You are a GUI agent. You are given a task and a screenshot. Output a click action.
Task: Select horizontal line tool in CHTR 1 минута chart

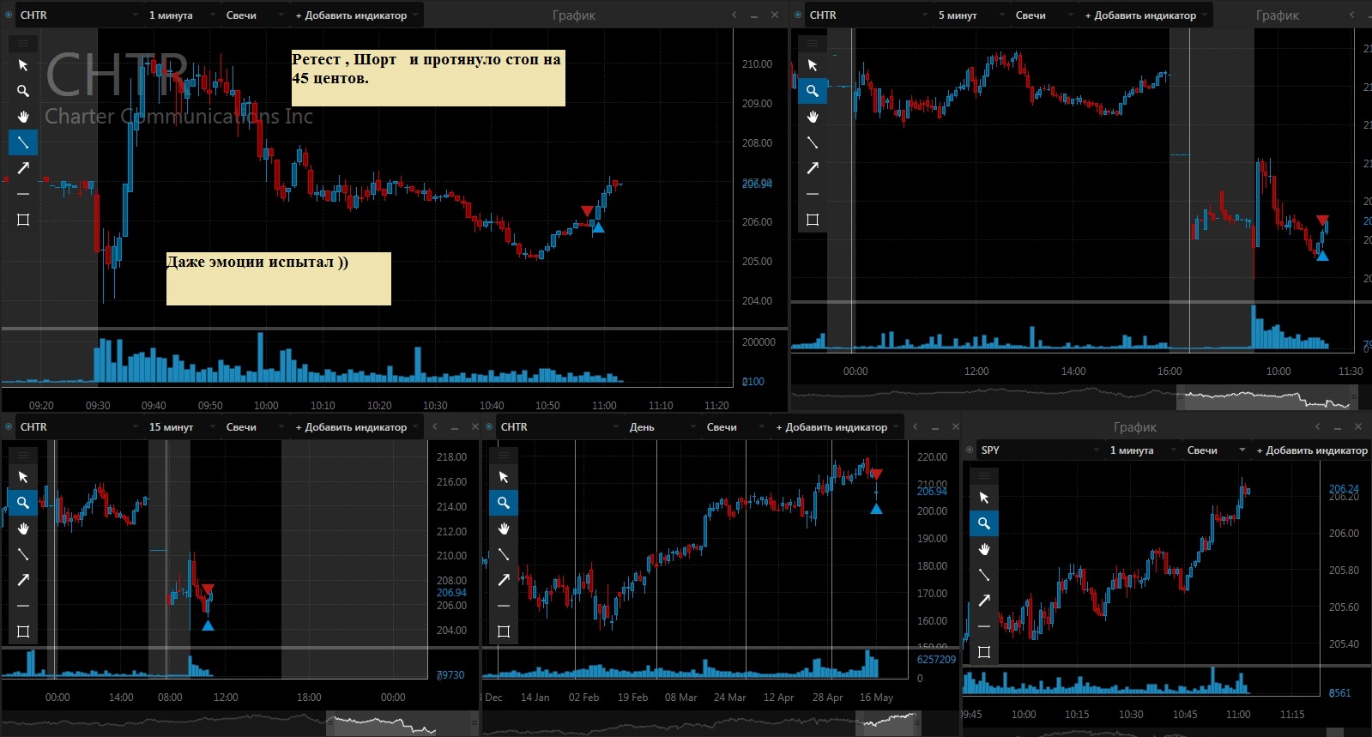[x=23, y=194]
